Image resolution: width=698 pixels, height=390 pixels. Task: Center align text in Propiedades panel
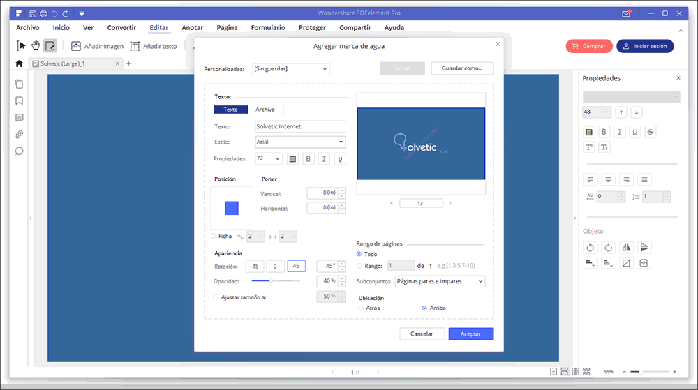(x=608, y=179)
